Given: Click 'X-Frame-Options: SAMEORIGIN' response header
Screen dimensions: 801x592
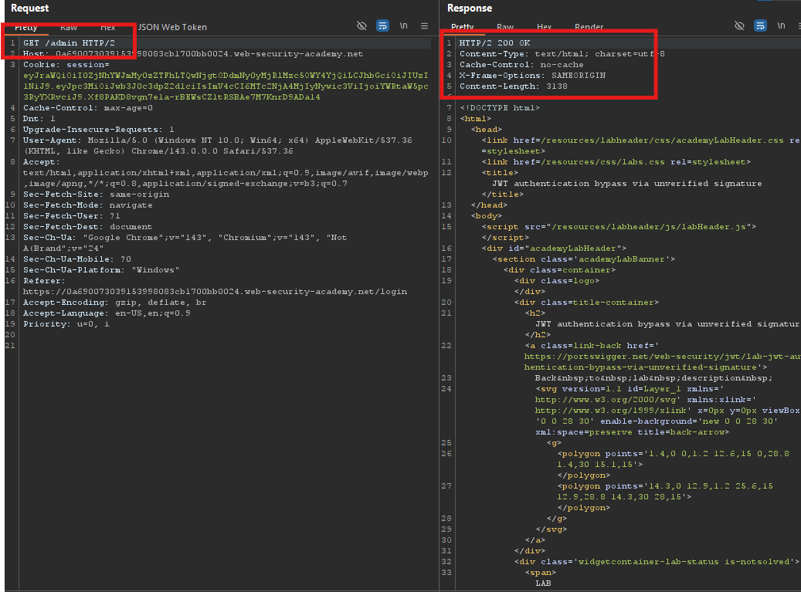Looking at the screenshot, I should pos(532,76).
